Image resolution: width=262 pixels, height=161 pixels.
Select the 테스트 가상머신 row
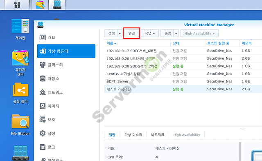[183, 89]
